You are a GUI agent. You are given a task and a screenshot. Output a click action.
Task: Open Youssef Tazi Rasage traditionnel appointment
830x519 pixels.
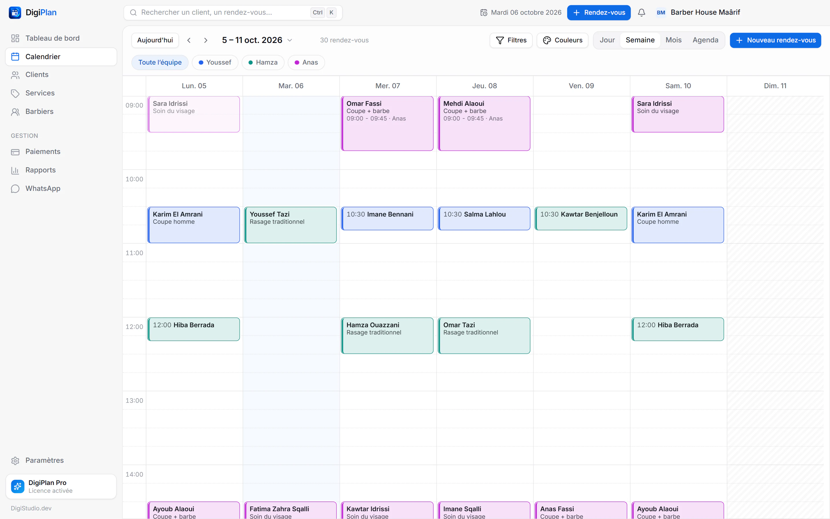click(290, 225)
